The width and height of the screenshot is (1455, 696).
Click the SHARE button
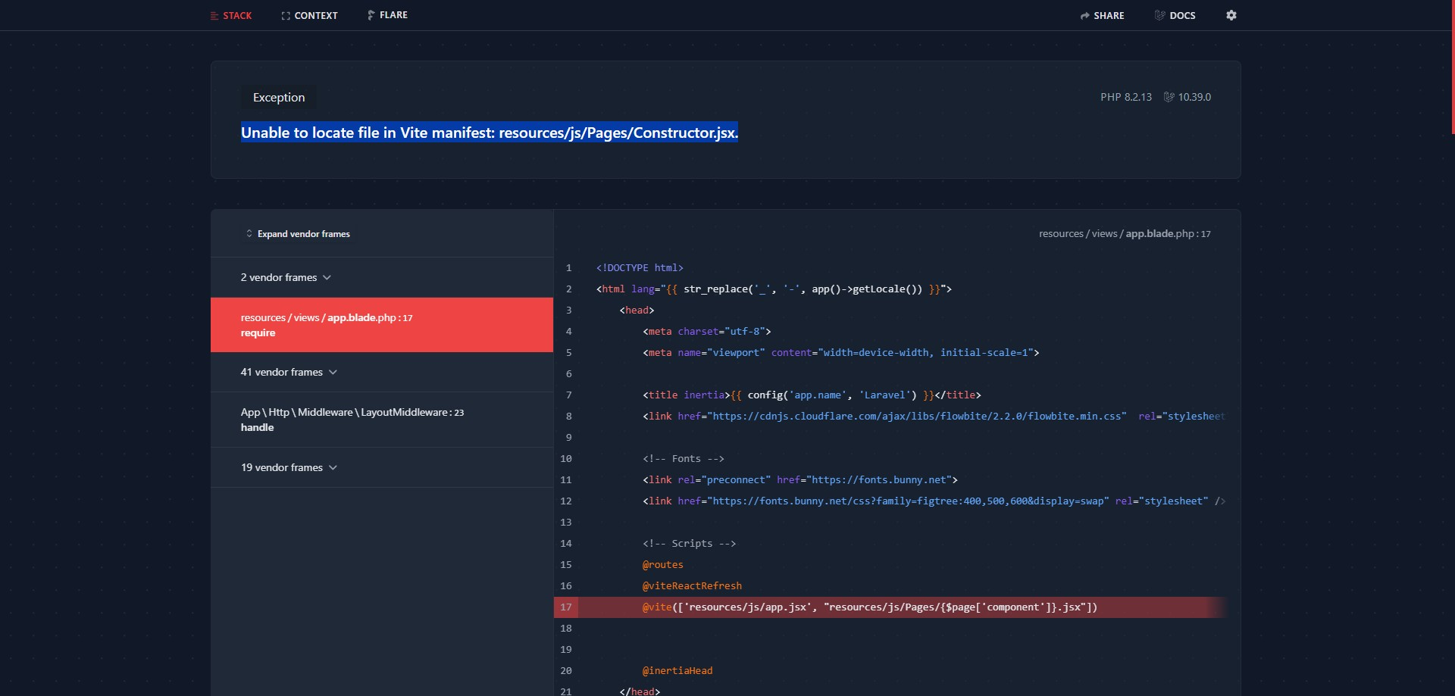tap(1102, 15)
